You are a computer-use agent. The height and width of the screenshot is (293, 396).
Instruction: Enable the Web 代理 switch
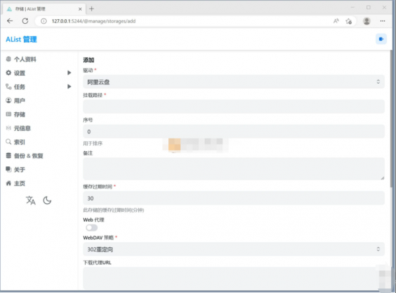[92, 228]
